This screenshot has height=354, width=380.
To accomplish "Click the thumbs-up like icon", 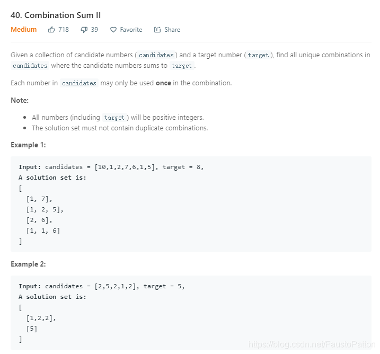I will point(51,30).
